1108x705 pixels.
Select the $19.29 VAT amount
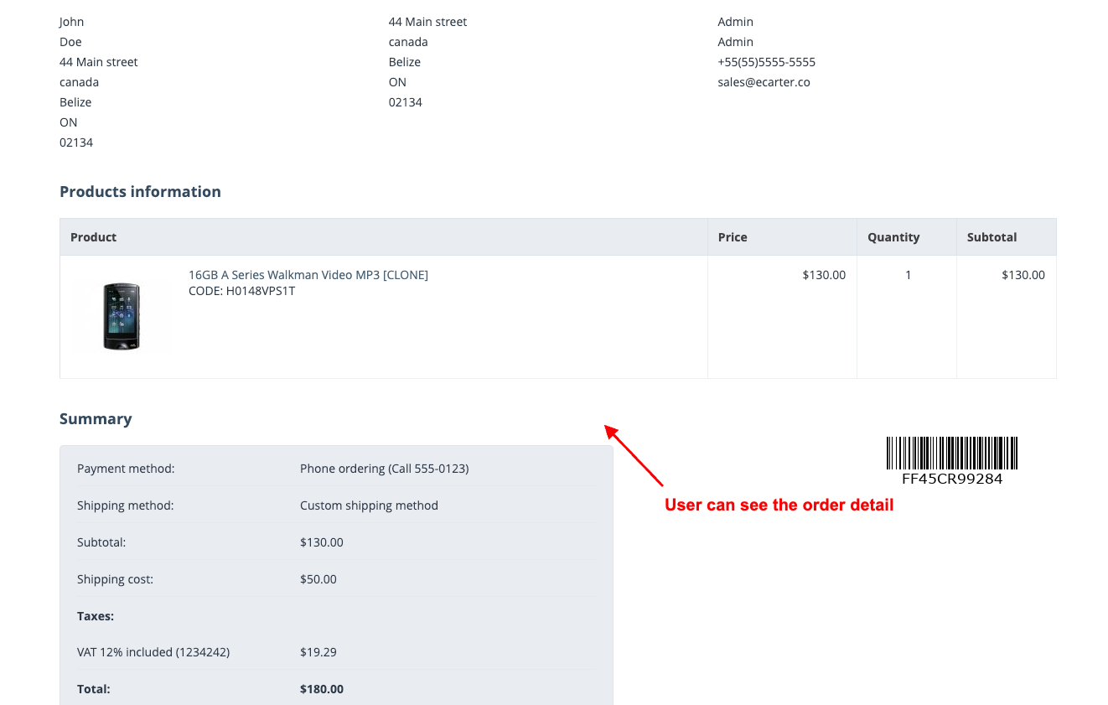318,652
